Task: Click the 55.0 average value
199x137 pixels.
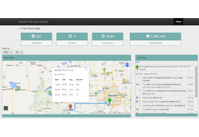Action: (x=71, y=95)
